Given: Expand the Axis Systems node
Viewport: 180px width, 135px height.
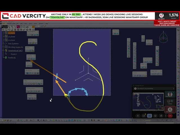Looking at the screenshot, I should [3, 44].
